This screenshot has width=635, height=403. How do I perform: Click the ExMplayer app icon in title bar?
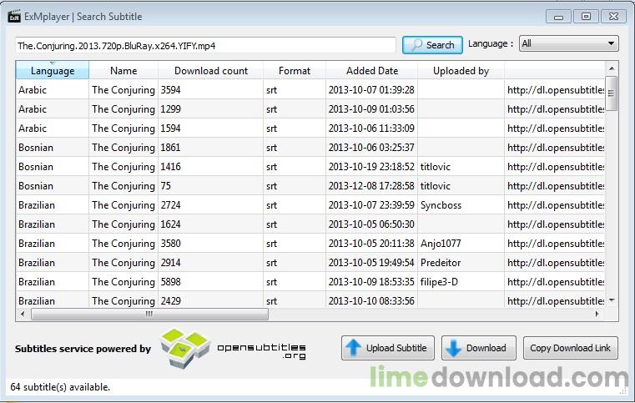click(14, 17)
